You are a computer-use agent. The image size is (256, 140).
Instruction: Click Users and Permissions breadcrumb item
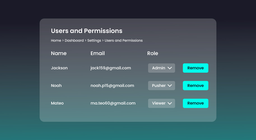[124, 41]
